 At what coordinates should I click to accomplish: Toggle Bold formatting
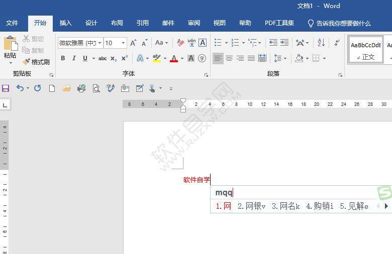tap(63, 58)
